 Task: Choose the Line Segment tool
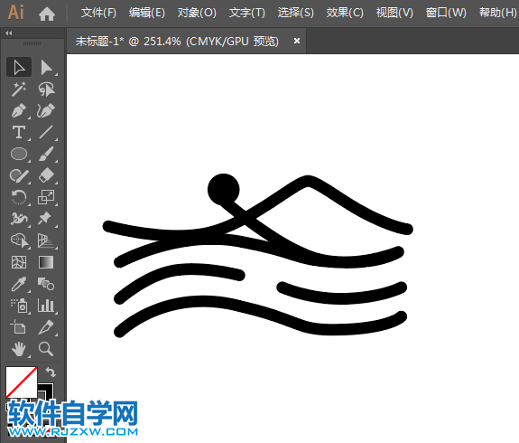[46, 132]
